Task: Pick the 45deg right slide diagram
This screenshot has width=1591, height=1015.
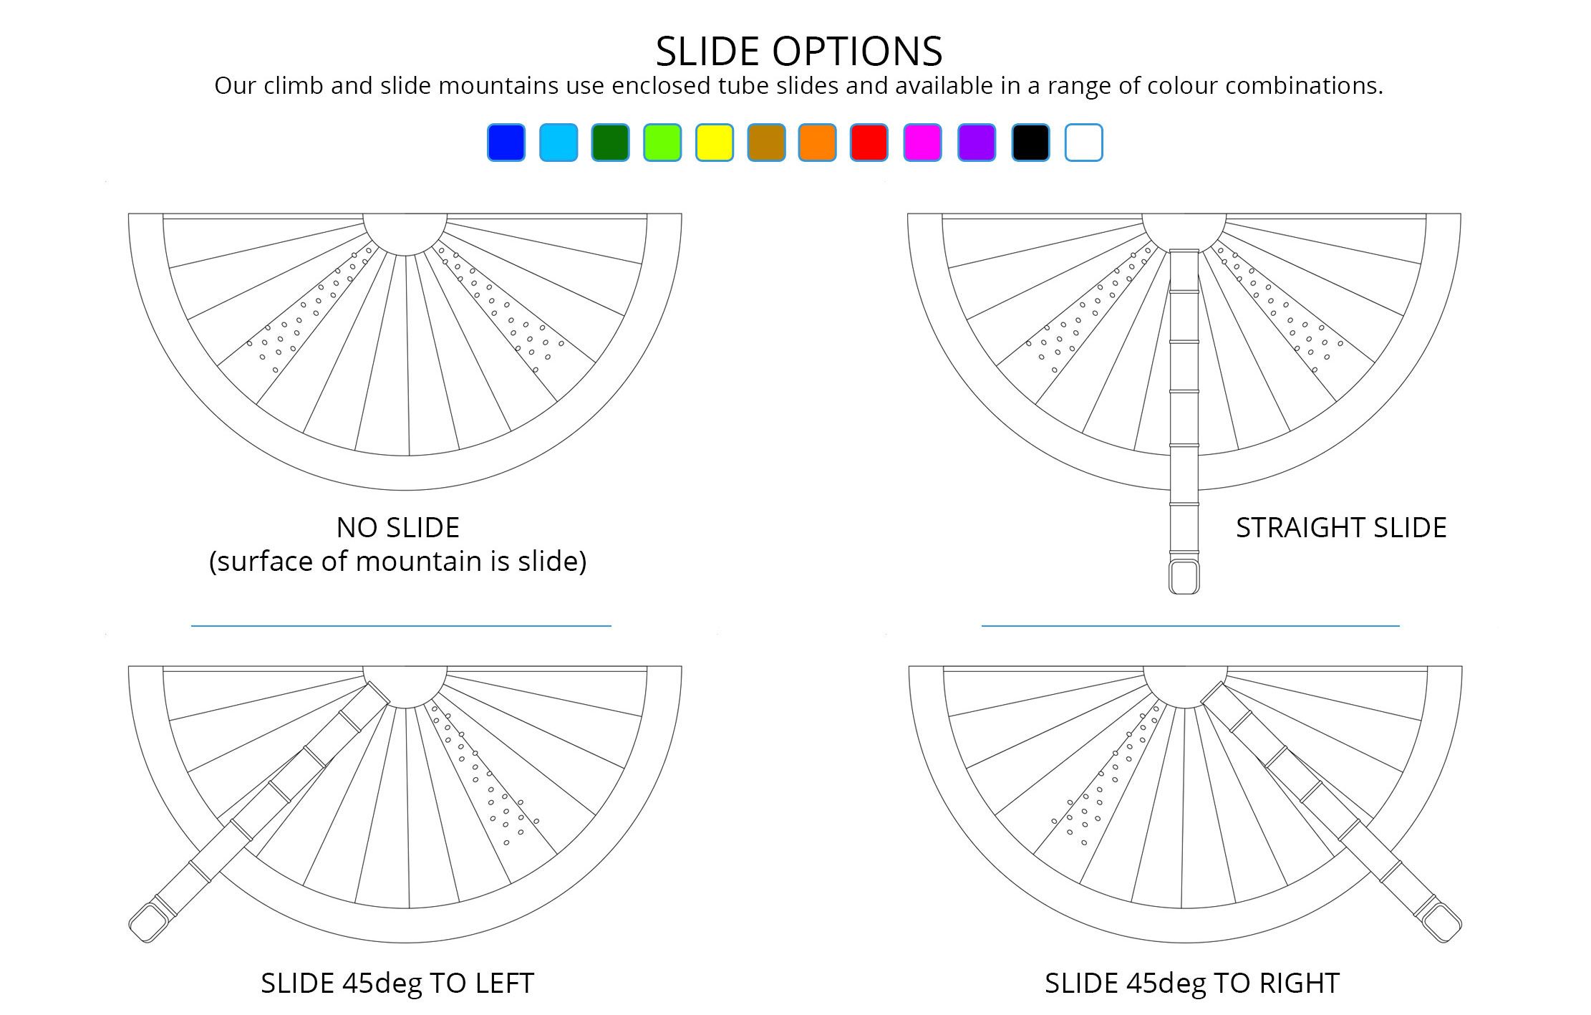Action: click(x=1185, y=802)
